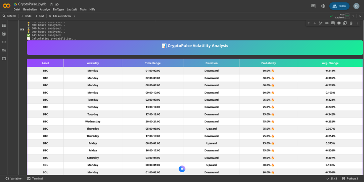Click the CryptoPulse.ipynb notebook title
Screen dimensions: 364x182
click(32, 4)
